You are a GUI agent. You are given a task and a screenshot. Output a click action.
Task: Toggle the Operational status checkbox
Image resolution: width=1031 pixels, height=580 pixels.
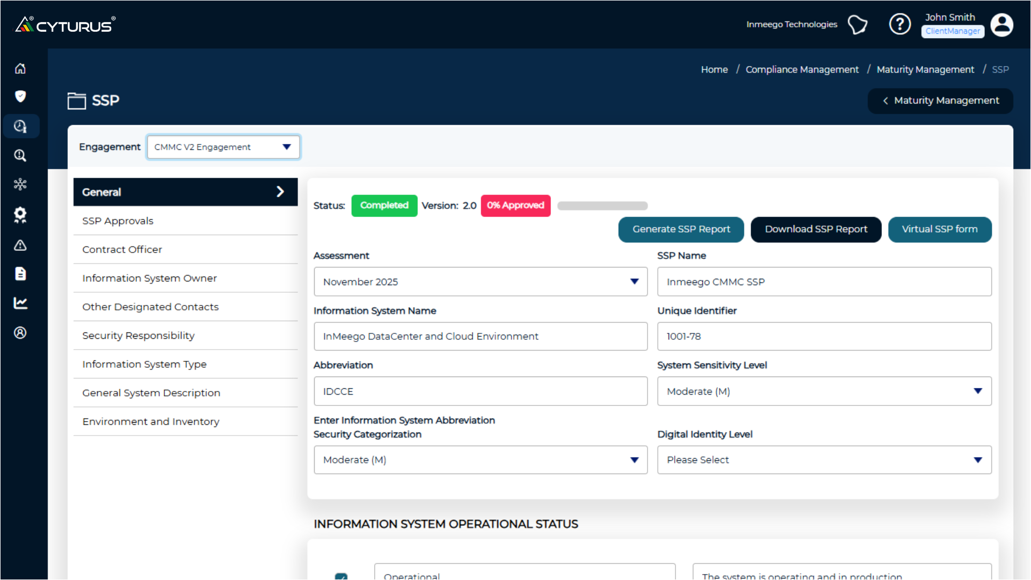coord(341,576)
